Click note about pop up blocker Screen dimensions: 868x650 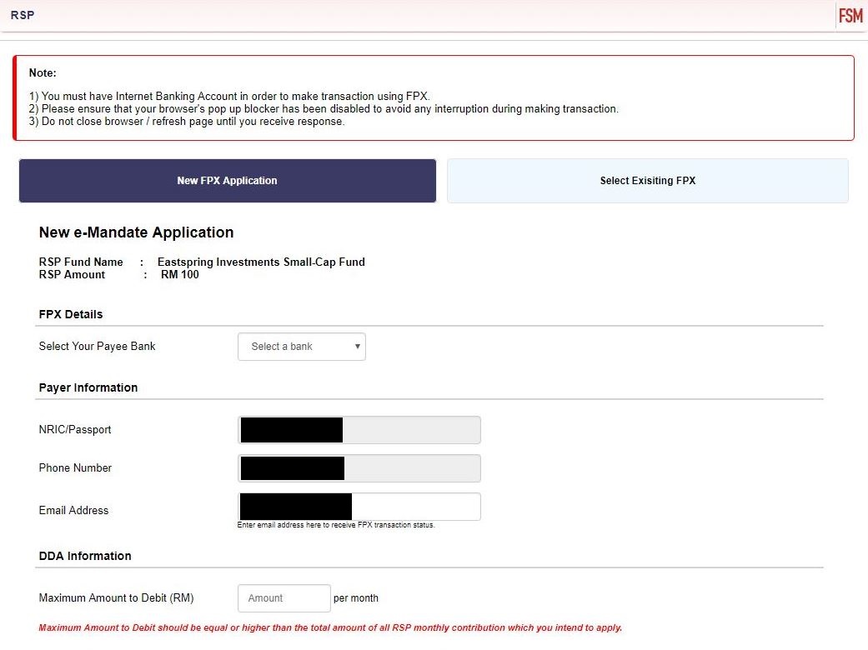[324, 109]
